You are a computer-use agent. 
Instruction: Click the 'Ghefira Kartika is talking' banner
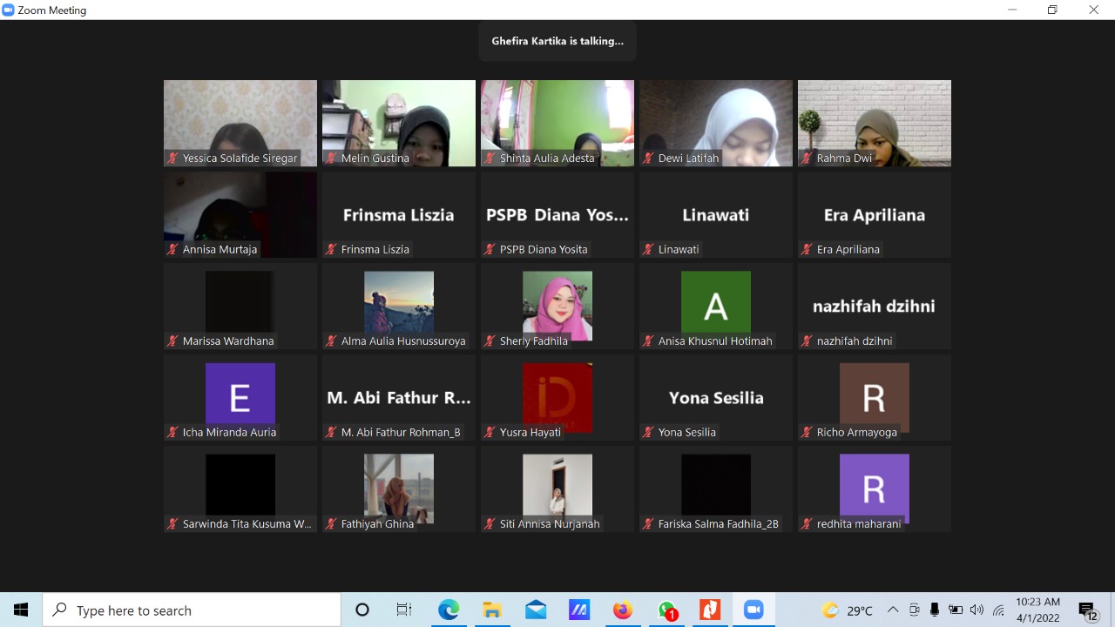(557, 41)
